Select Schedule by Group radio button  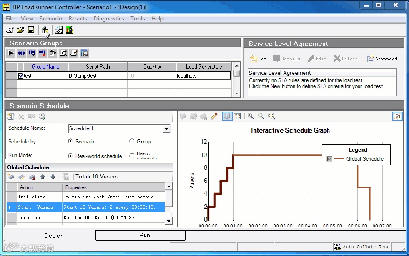(x=131, y=141)
